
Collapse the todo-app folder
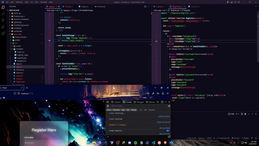click(25, 34)
